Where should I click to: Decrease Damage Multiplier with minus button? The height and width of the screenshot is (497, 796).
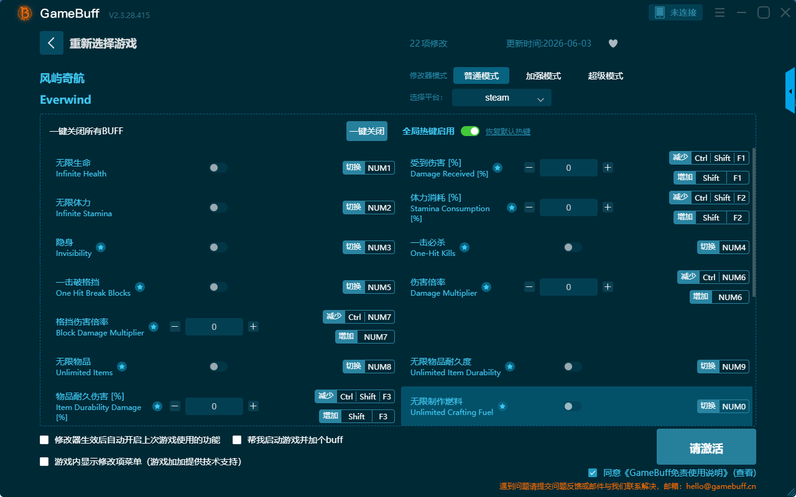pos(529,287)
